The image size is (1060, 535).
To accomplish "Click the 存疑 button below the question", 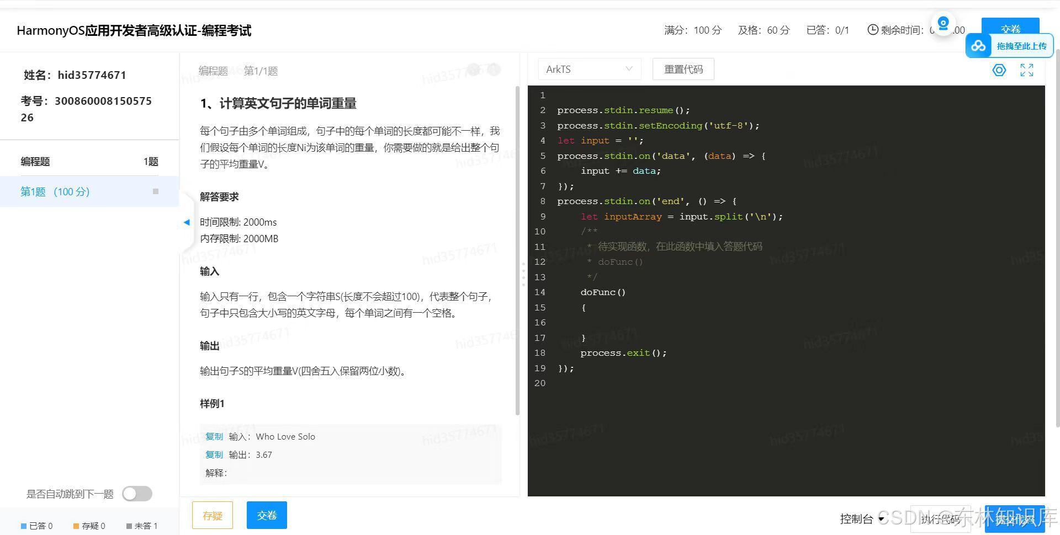I will click(213, 515).
